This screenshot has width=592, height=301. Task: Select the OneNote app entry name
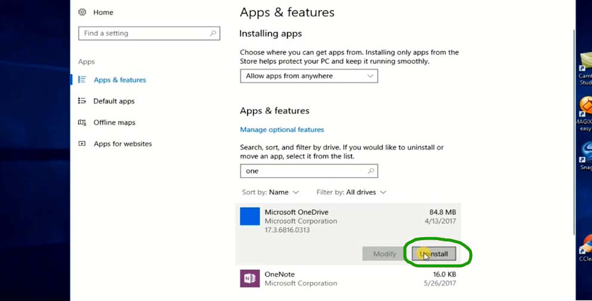pyautogui.click(x=279, y=274)
